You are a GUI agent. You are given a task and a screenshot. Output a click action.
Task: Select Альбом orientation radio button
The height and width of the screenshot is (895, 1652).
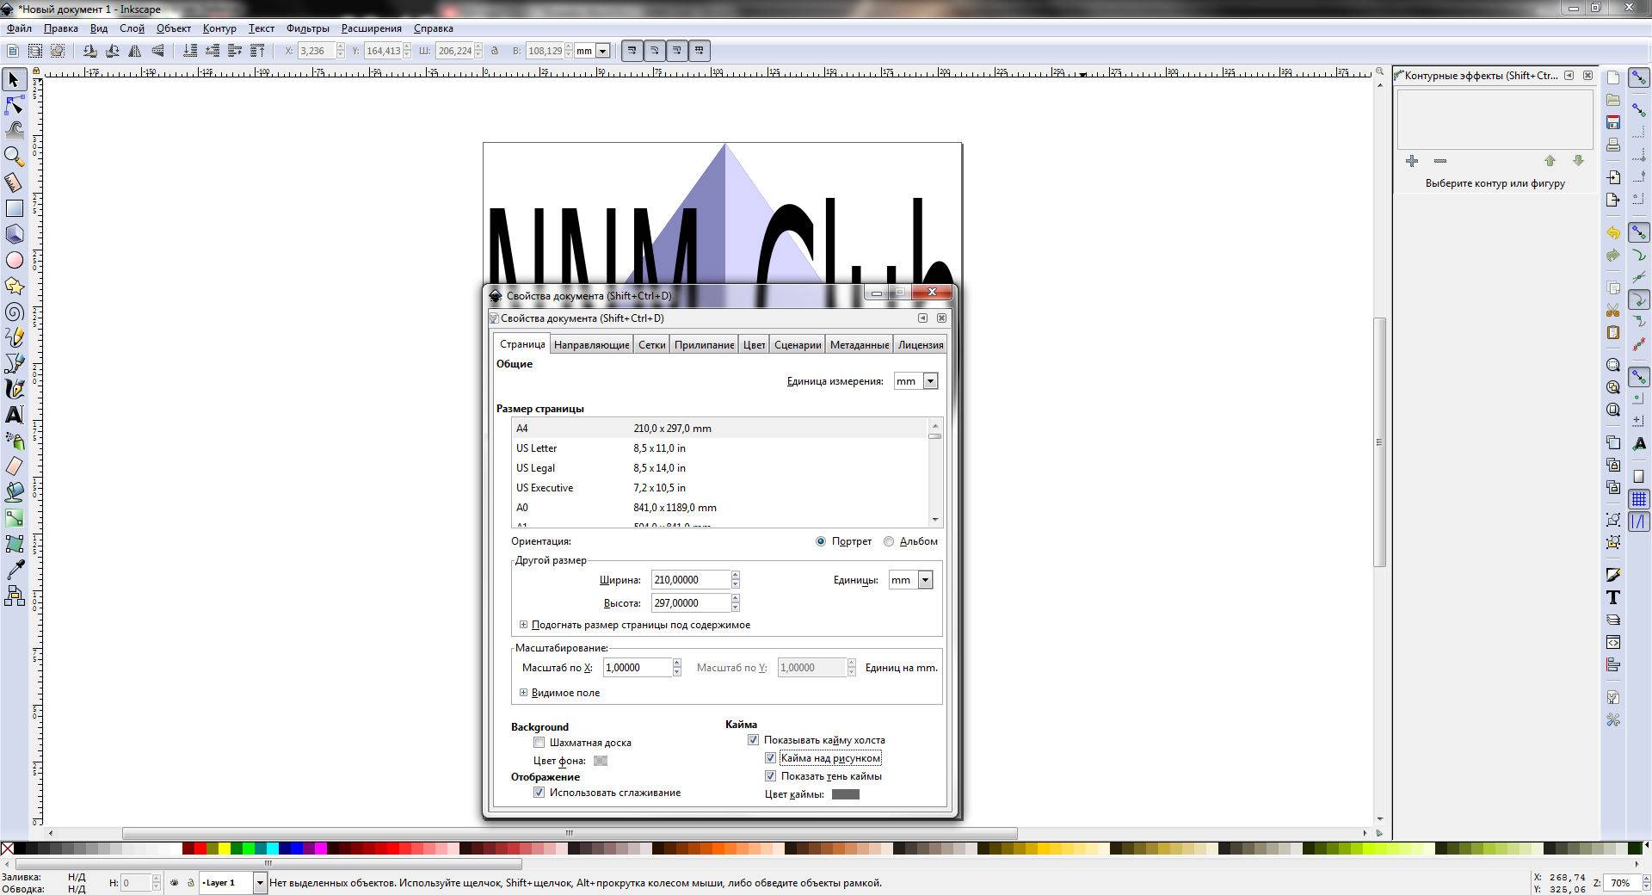889,541
